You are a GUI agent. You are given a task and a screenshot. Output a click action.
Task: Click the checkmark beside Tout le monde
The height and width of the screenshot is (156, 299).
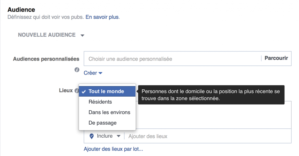click(84, 91)
